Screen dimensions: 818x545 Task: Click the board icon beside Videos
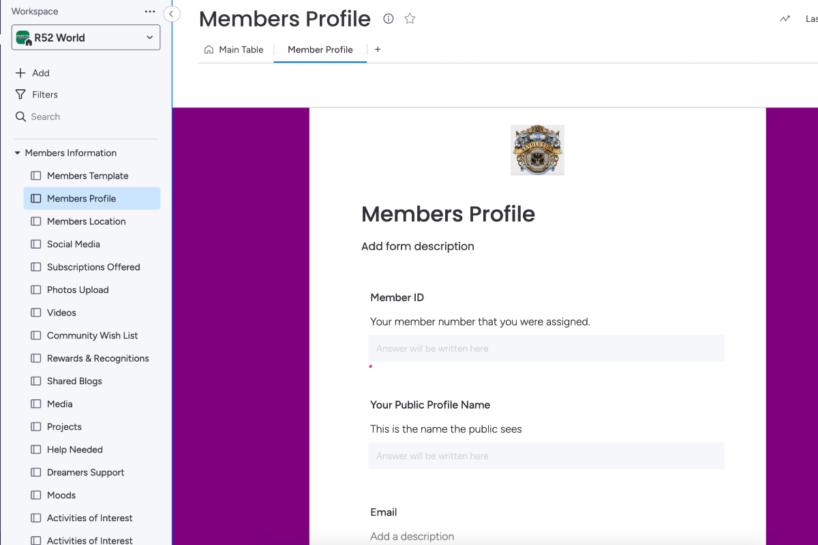click(x=36, y=313)
